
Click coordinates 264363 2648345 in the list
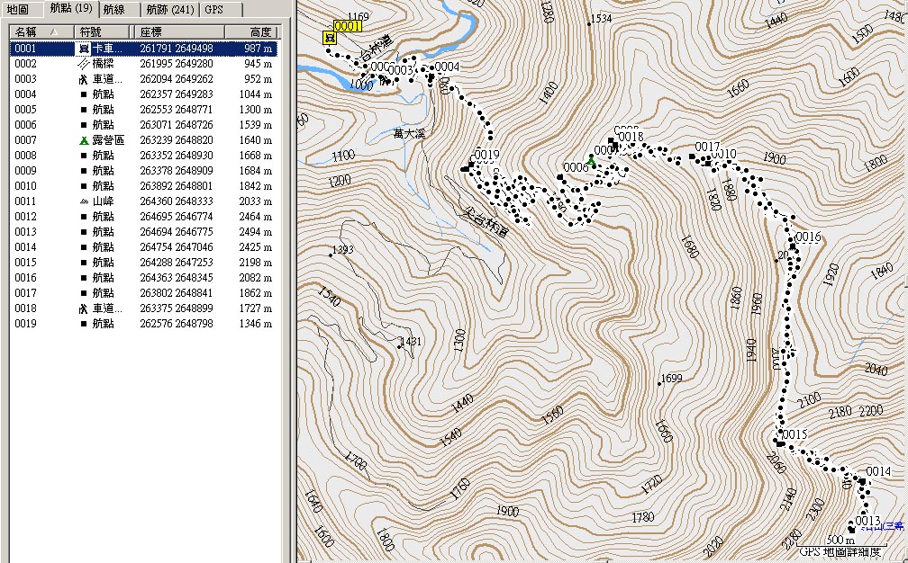177,278
